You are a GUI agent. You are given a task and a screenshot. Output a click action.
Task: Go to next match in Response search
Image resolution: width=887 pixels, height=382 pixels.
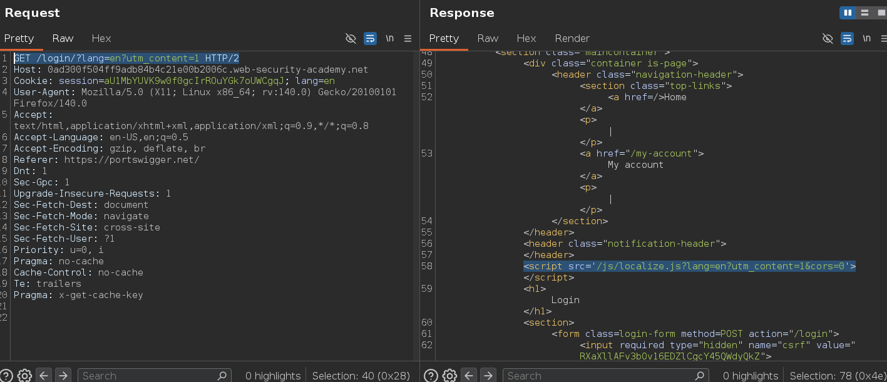pos(488,375)
